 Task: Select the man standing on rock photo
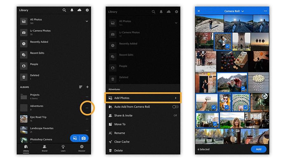point(209,24)
